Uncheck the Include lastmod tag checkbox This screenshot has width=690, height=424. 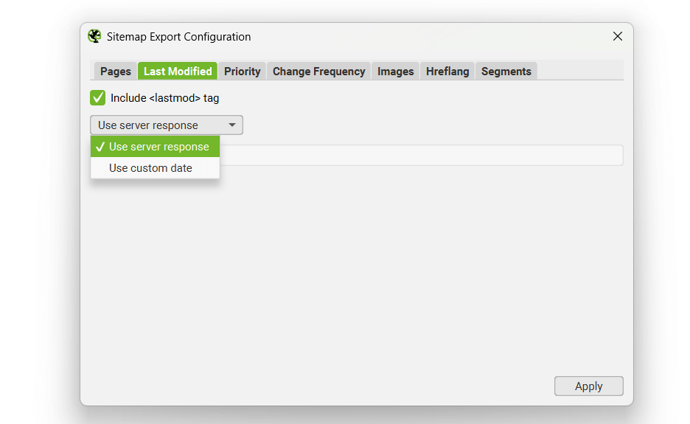[x=98, y=98]
